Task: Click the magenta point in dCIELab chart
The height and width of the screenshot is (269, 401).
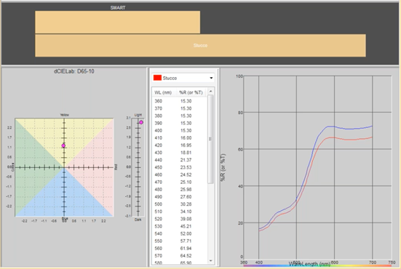Action: 63,145
